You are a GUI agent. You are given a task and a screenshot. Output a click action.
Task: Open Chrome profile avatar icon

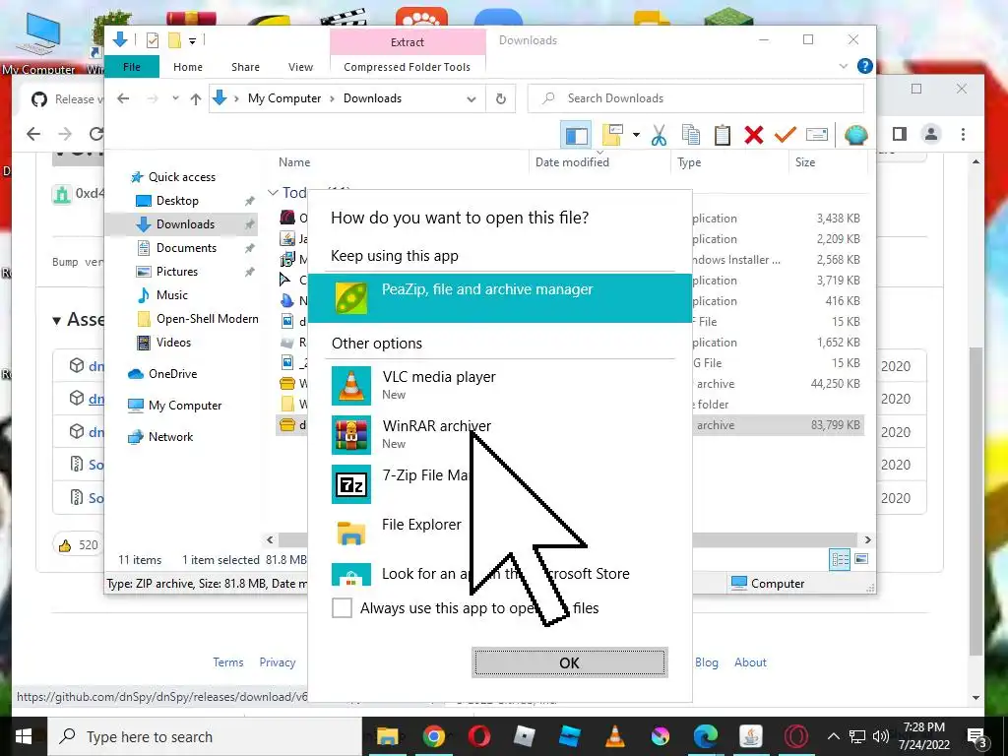tap(931, 134)
